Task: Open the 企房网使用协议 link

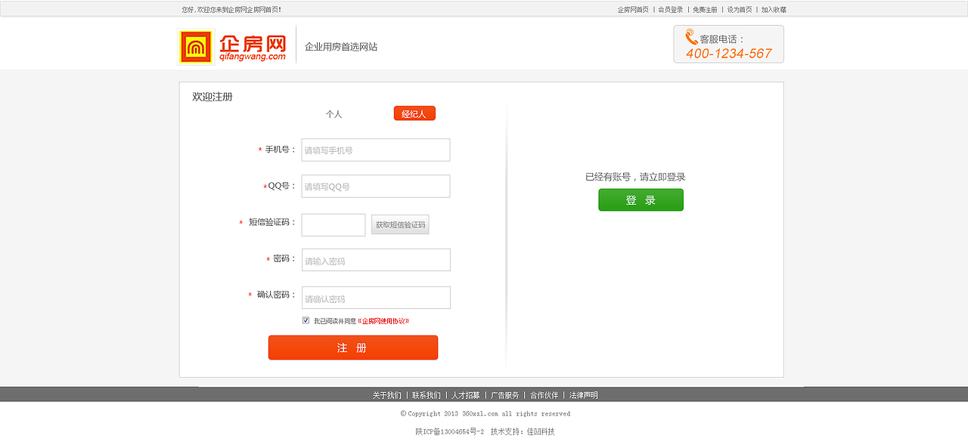Action: (383, 321)
